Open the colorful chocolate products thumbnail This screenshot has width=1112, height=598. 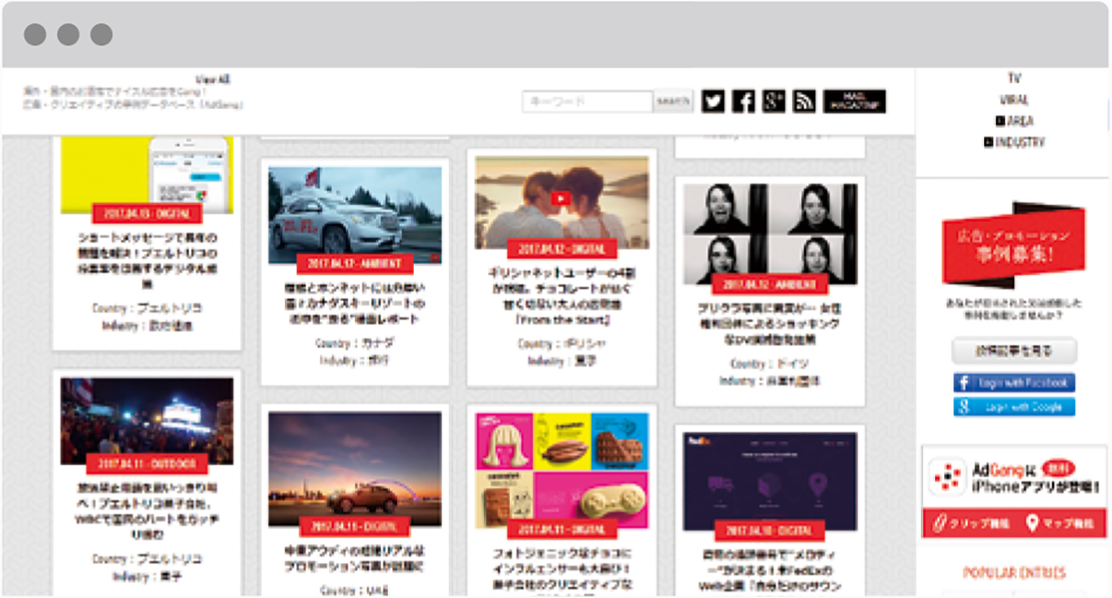click(x=561, y=470)
